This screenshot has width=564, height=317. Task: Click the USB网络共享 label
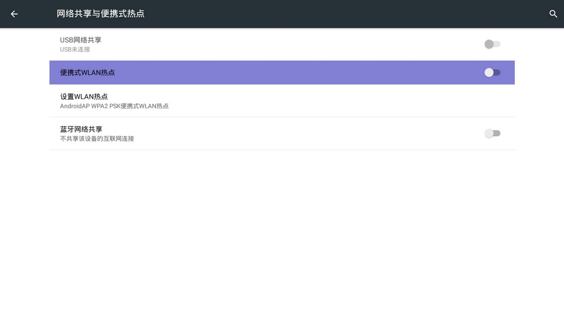tap(80, 40)
